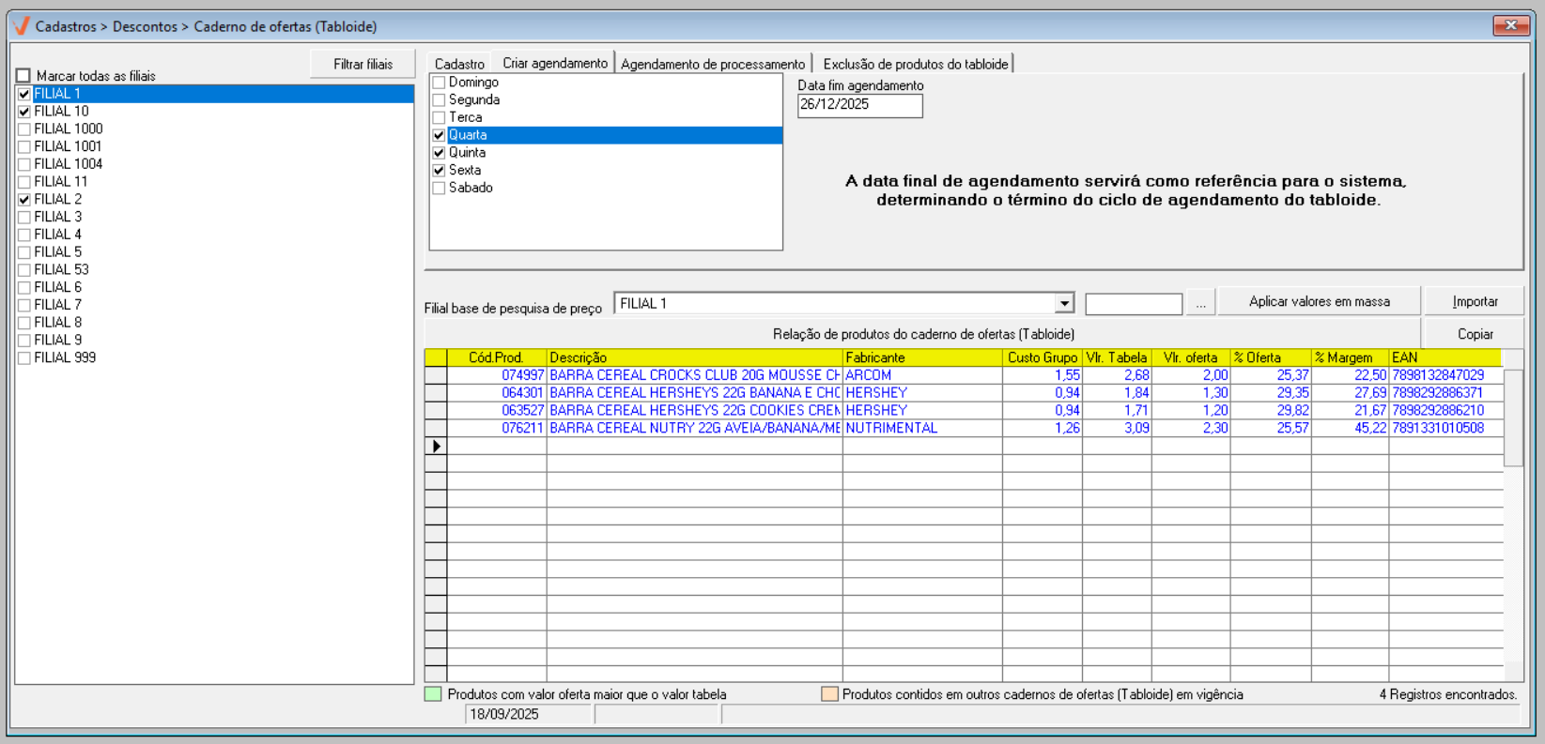Click the current row arrow indicator in grid
1545x744 pixels.
coord(436,446)
